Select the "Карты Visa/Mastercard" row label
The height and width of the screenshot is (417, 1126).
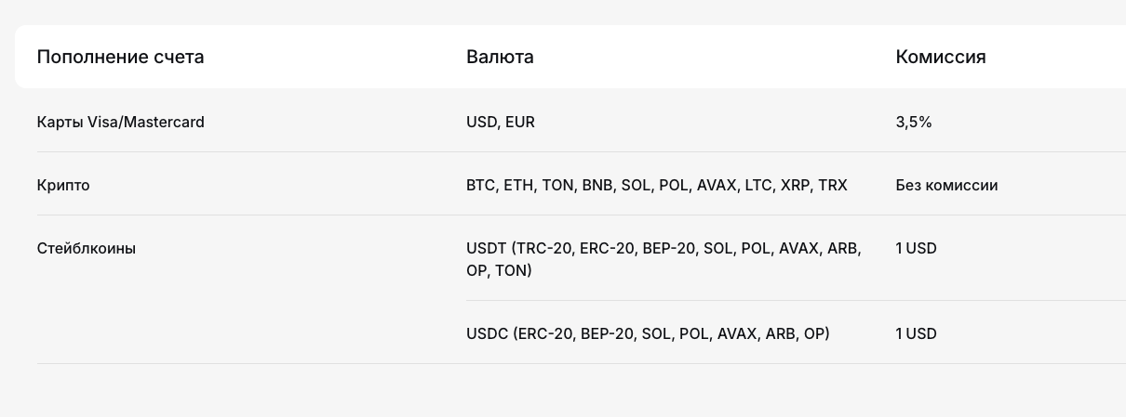coord(120,122)
